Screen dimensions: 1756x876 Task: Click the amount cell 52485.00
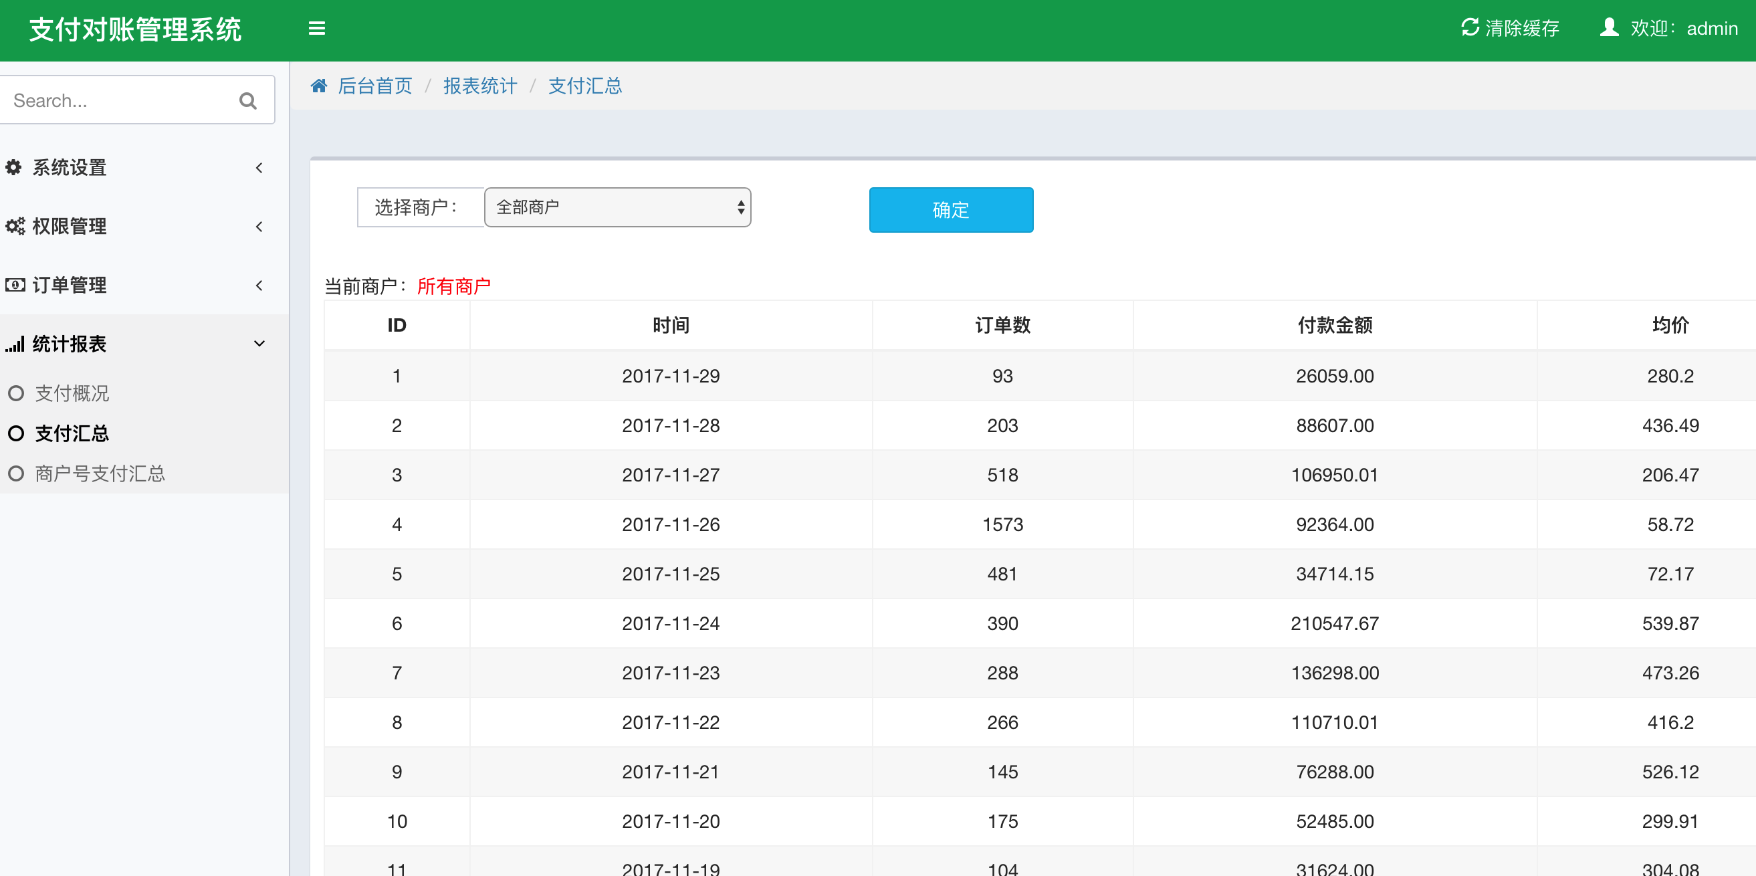tap(1335, 821)
